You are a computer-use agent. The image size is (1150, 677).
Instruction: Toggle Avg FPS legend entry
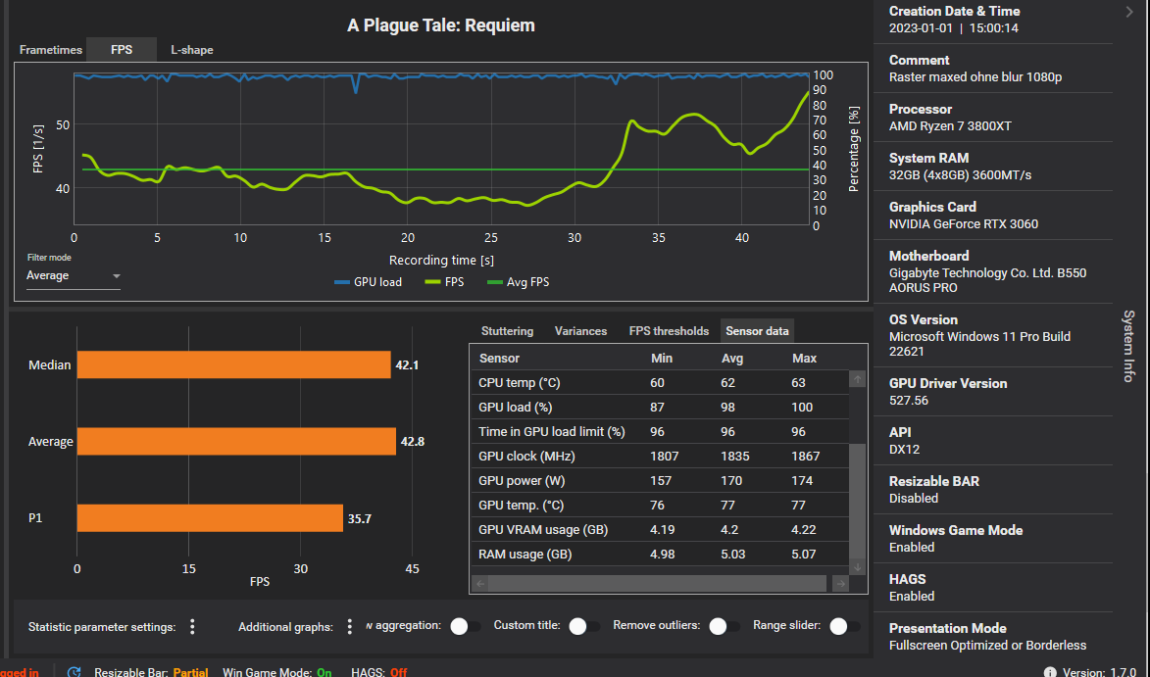[518, 282]
